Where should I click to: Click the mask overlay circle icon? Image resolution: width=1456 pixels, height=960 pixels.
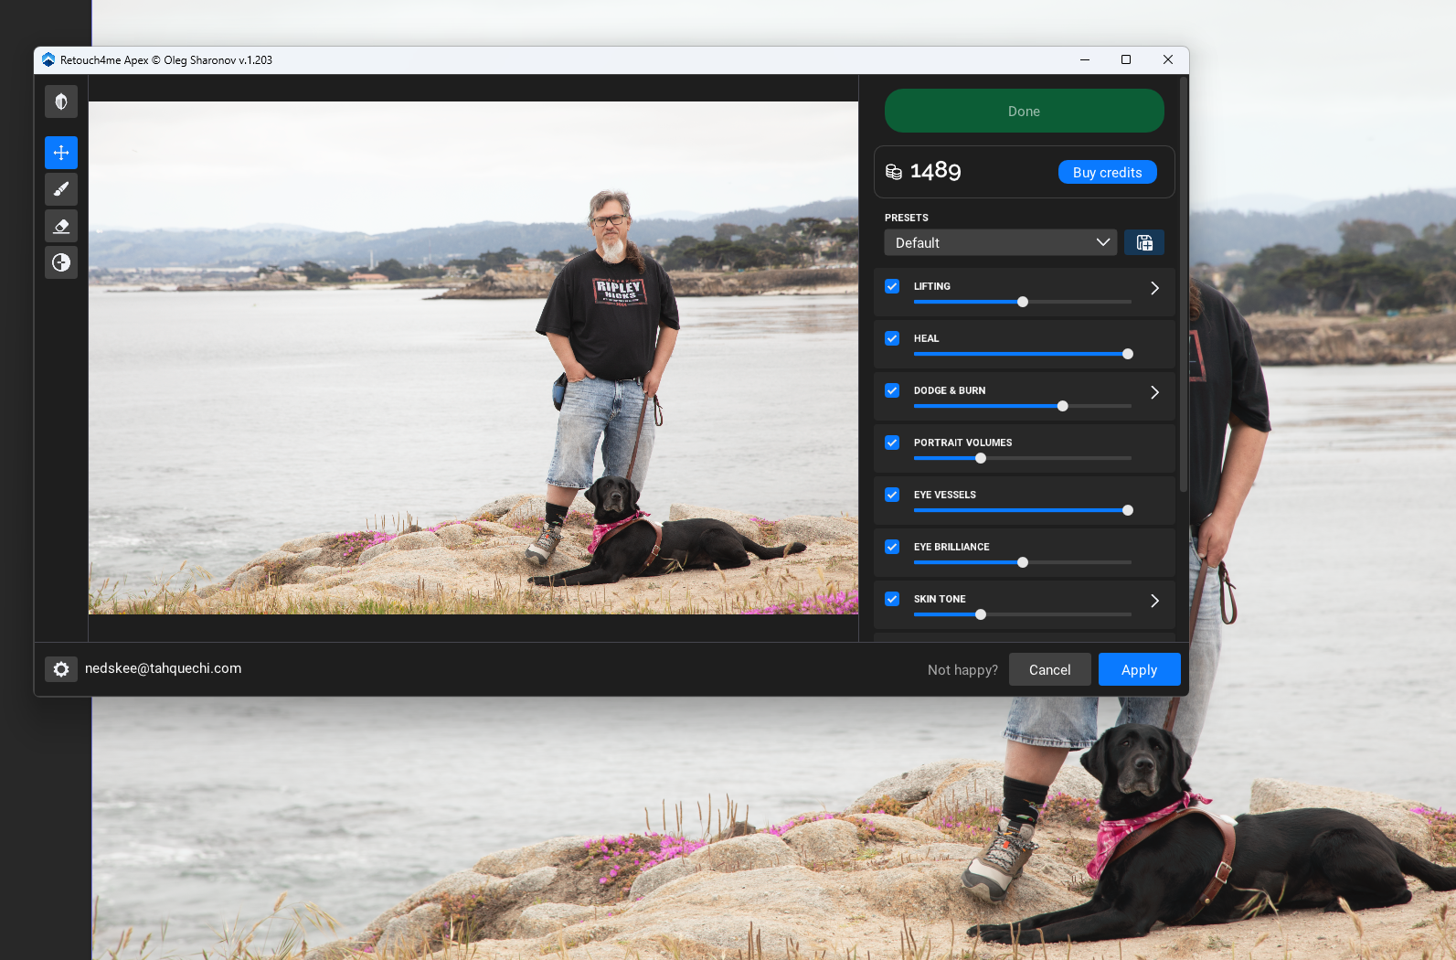point(61,262)
